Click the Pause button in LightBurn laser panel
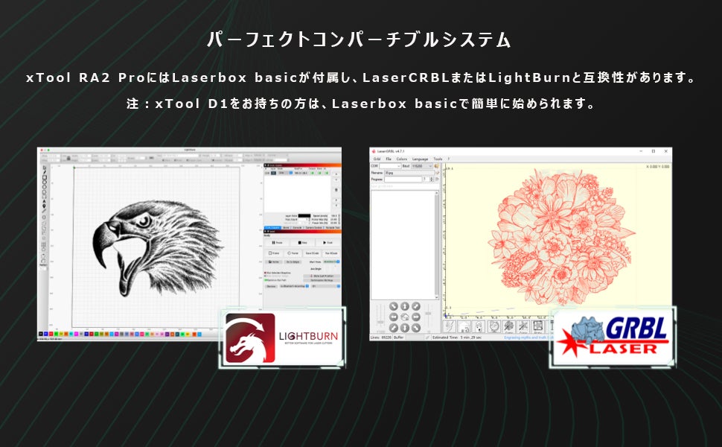Viewport: 722px width, 447px height. (x=277, y=242)
